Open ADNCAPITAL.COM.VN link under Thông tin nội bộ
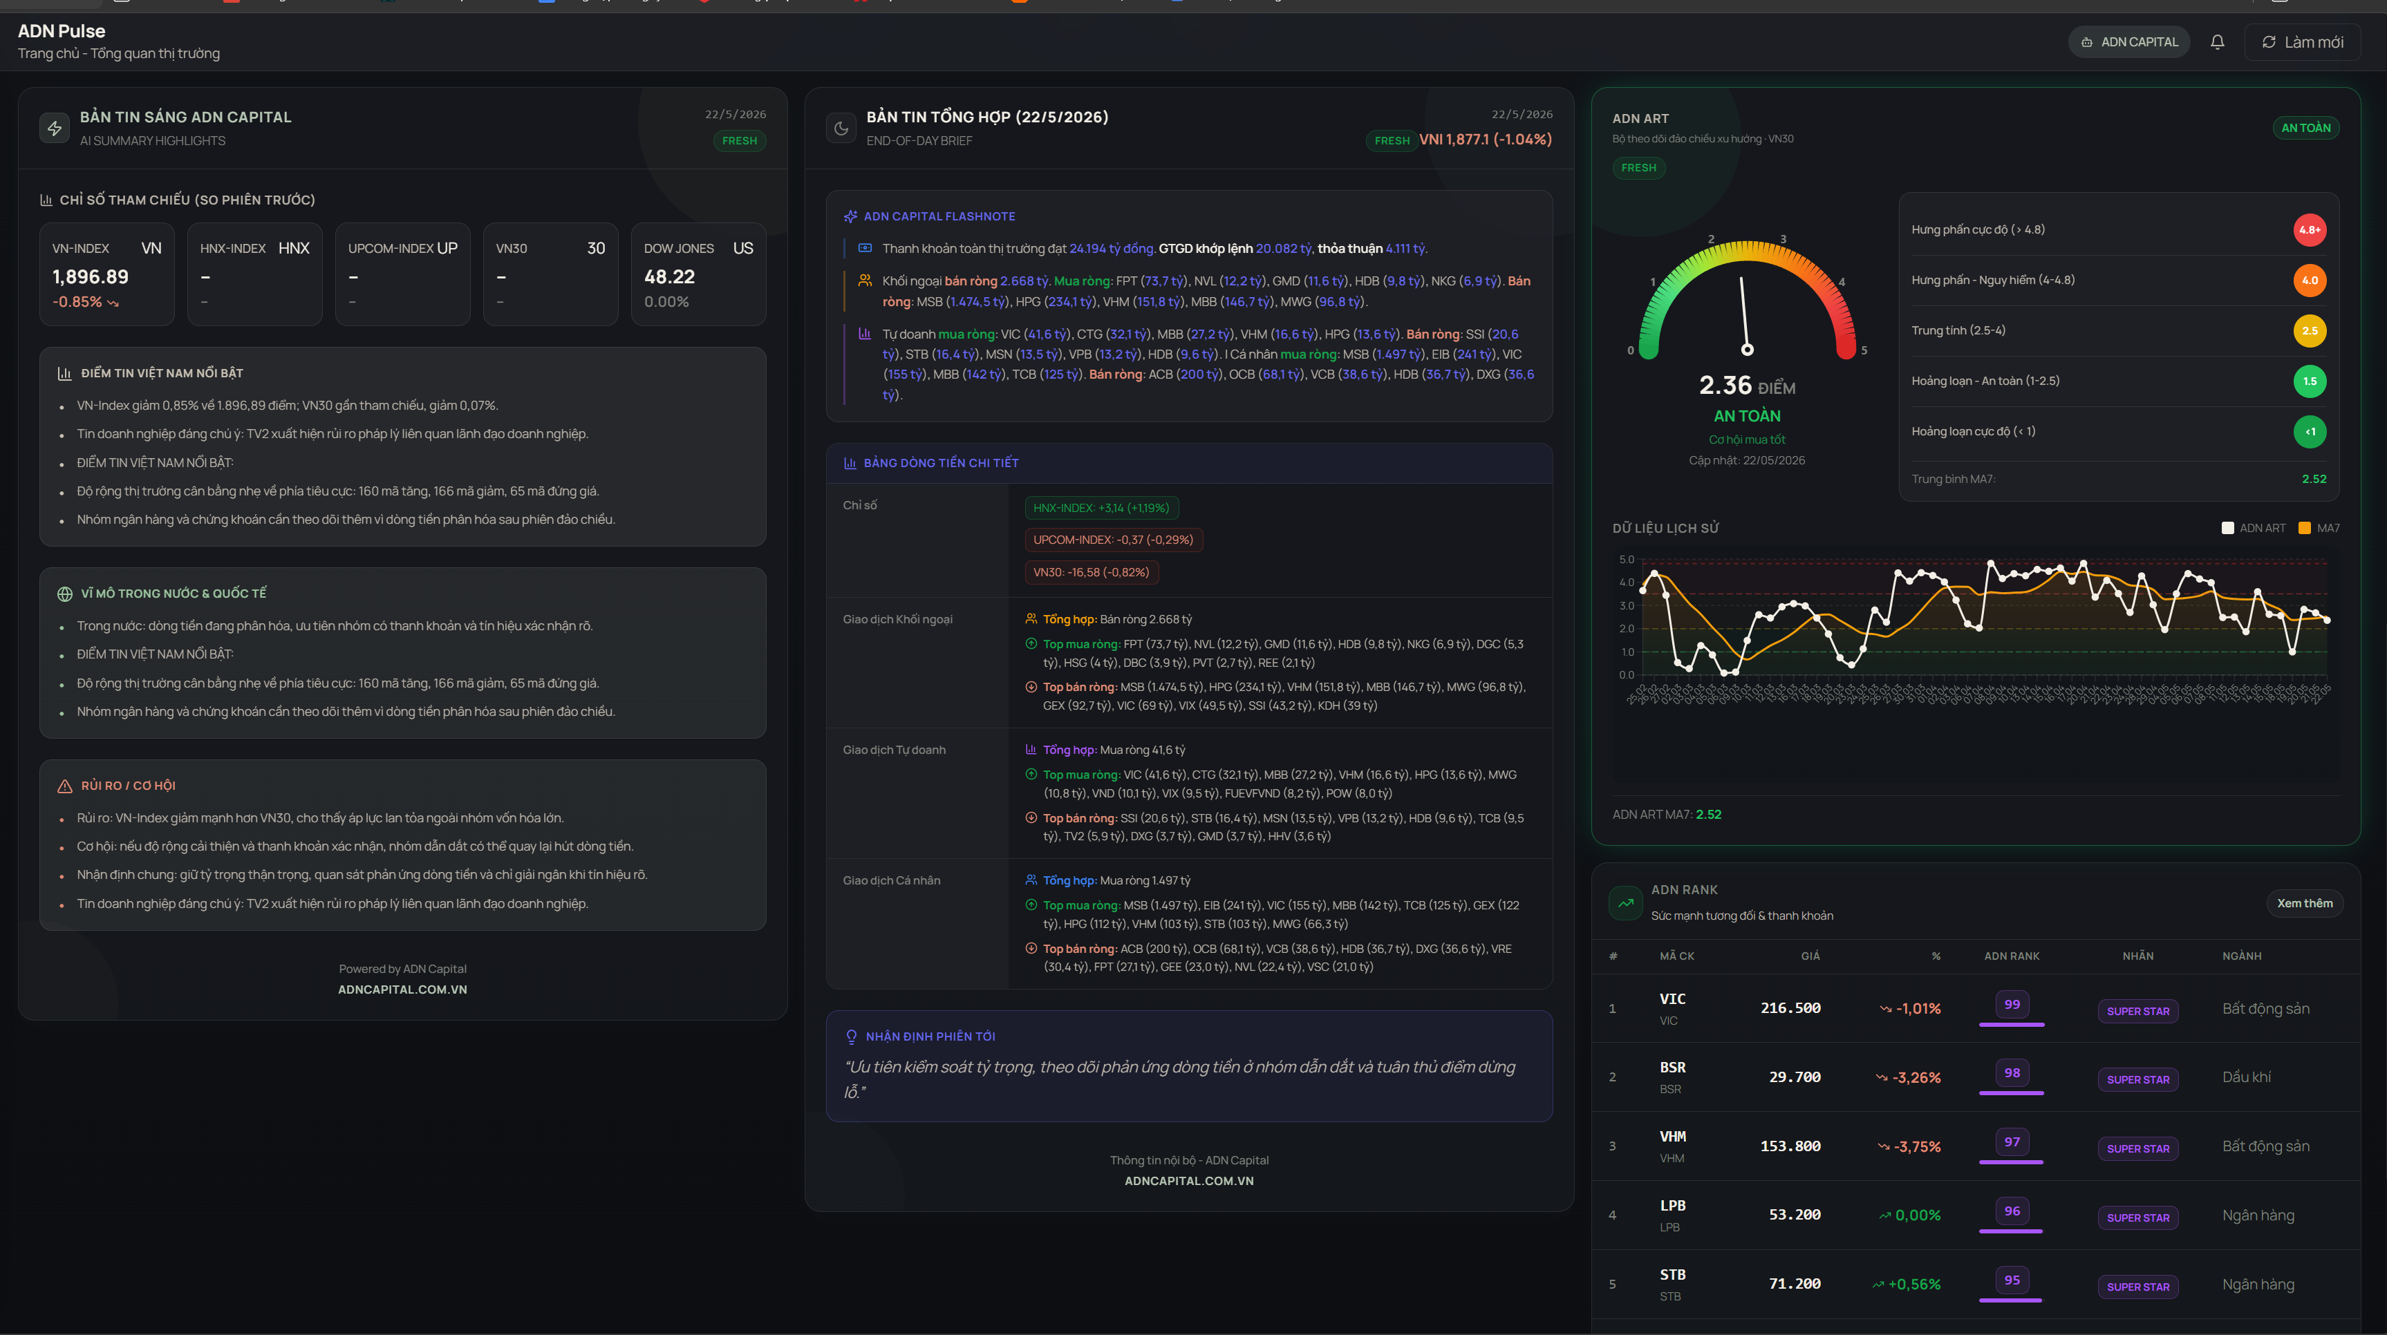Image resolution: width=2387 pixels, height=1335 pixels. click(x=1189, y=1181)
